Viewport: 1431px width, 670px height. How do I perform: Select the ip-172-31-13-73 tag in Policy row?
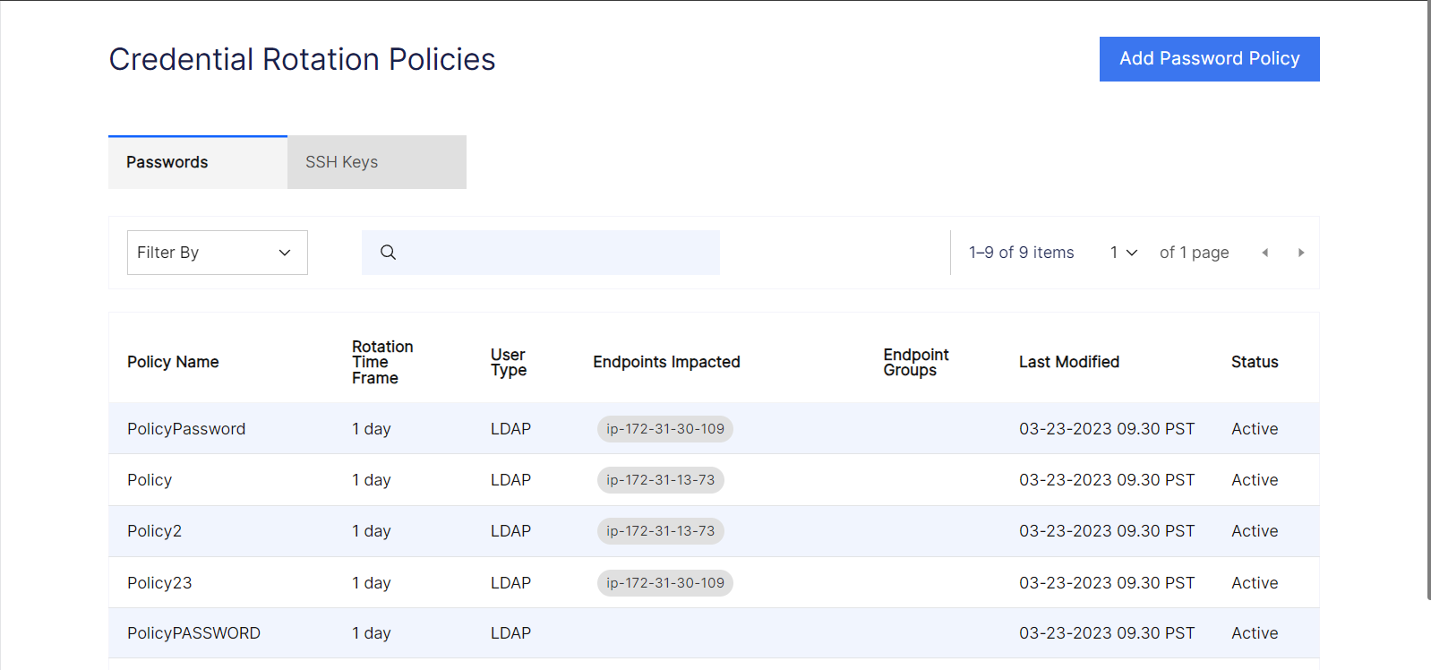[x=660, y=479]
